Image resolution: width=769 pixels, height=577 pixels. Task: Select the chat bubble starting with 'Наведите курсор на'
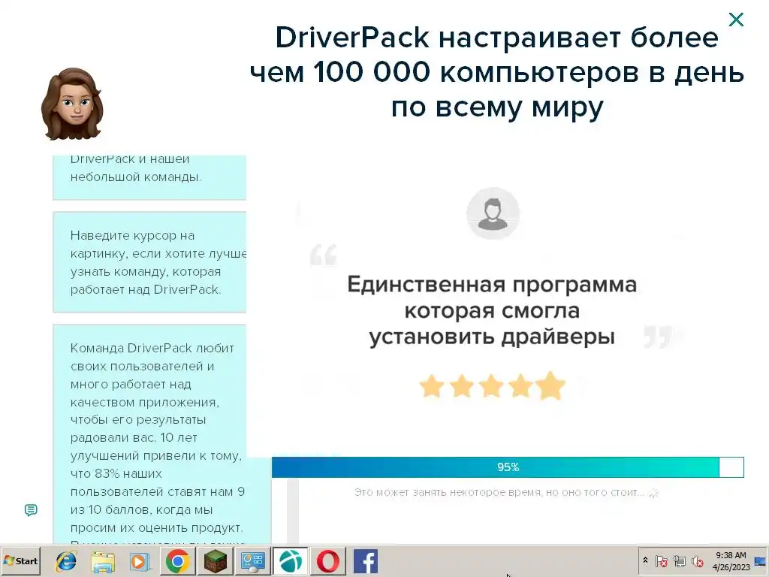click(x=149, y=262)
